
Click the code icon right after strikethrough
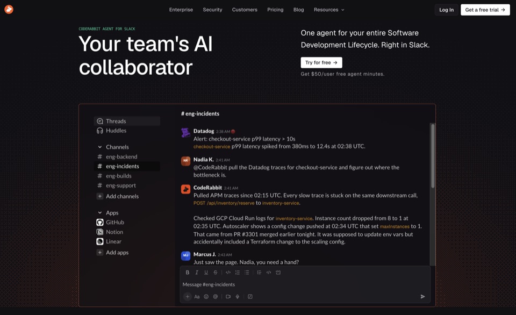tap(228, 272)
